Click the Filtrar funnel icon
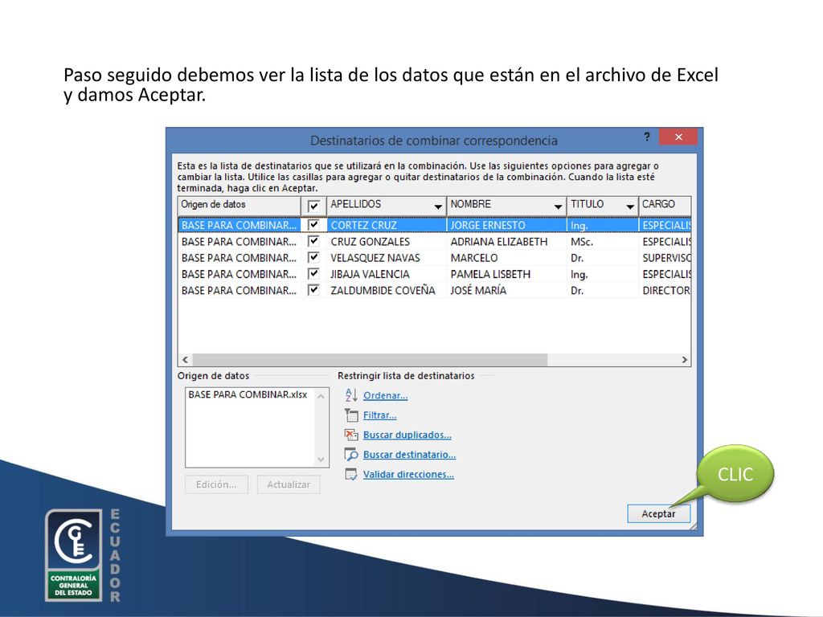This screenshot has height=617, width=823. 351,415
